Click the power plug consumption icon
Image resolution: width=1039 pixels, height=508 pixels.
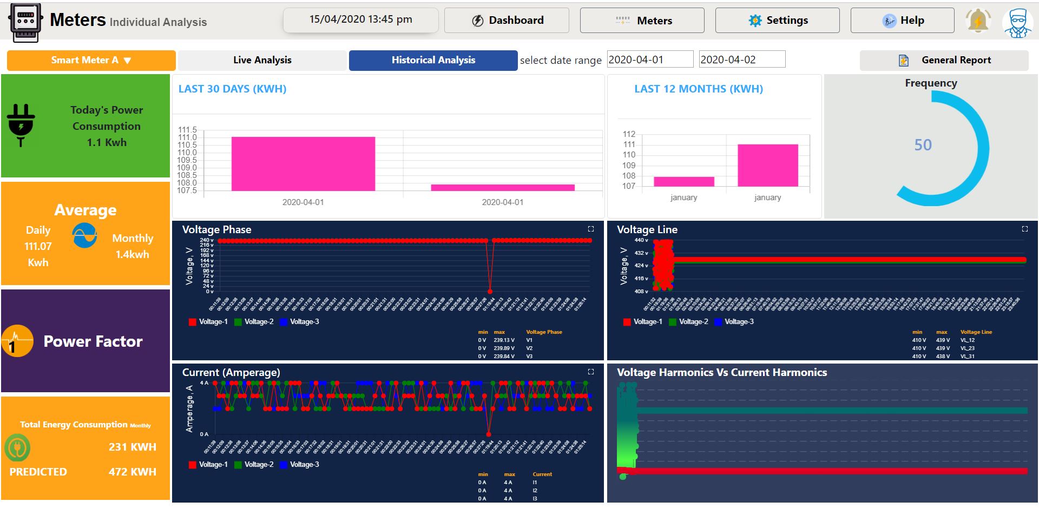click(21, 126)
